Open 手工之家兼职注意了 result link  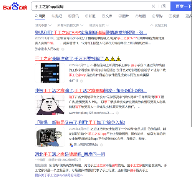(78, 59)
